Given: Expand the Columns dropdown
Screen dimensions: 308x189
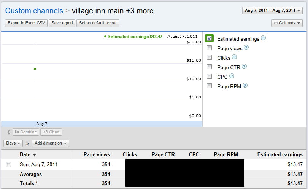Looking at the screenshot, I should point(287,23).
